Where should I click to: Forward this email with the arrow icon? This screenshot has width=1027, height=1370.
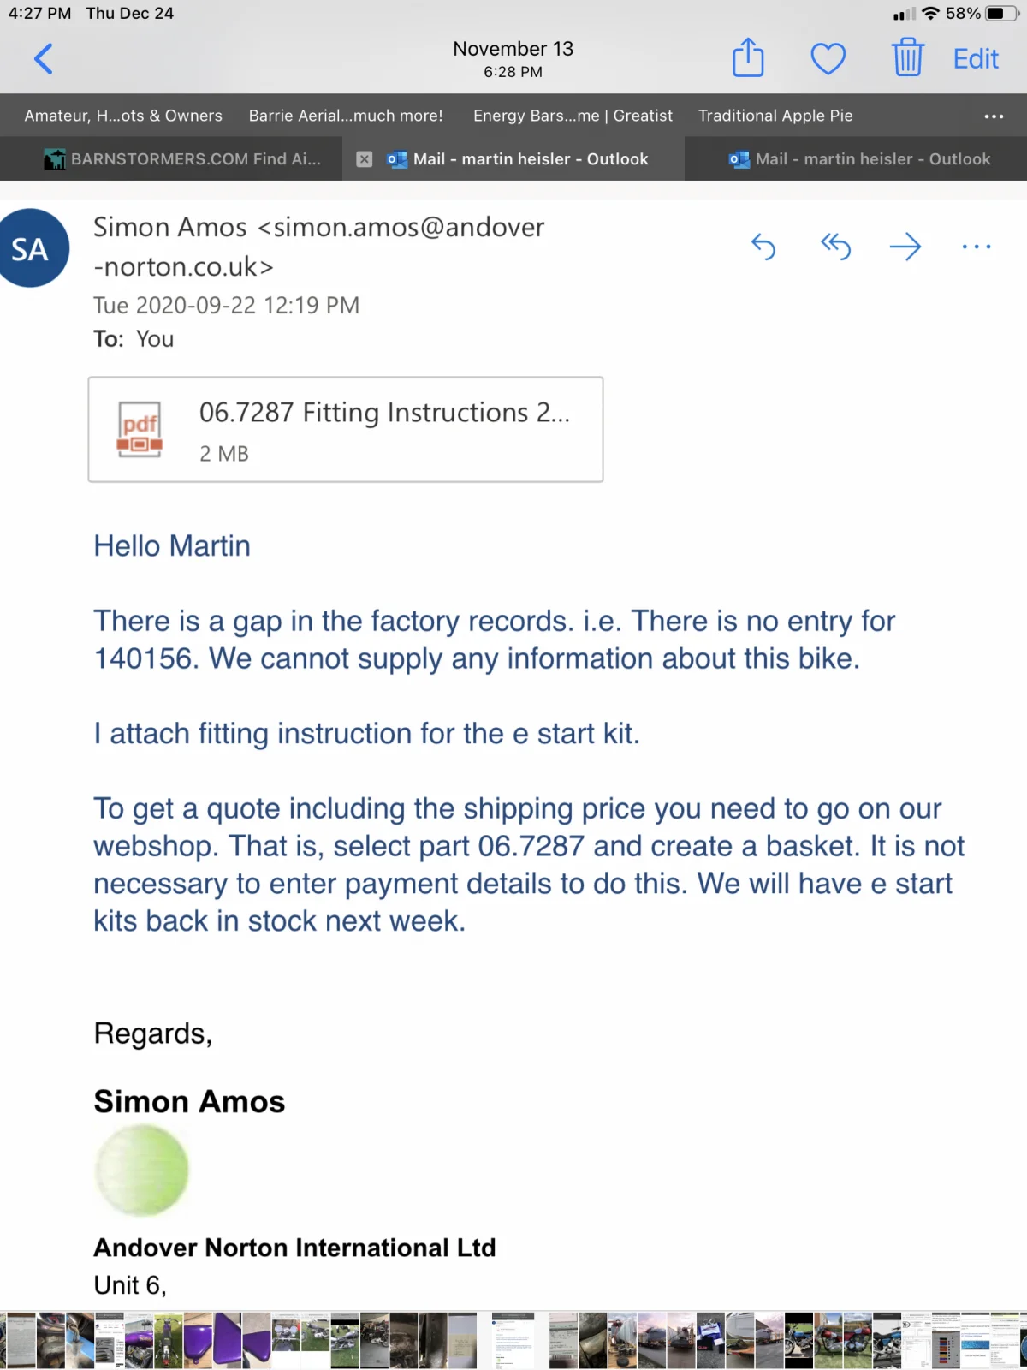coord(905,247)
